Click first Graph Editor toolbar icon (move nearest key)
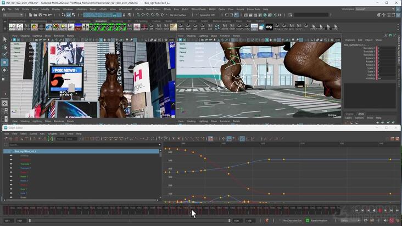Viewport: 402px width, 226px height. point(6,139)
